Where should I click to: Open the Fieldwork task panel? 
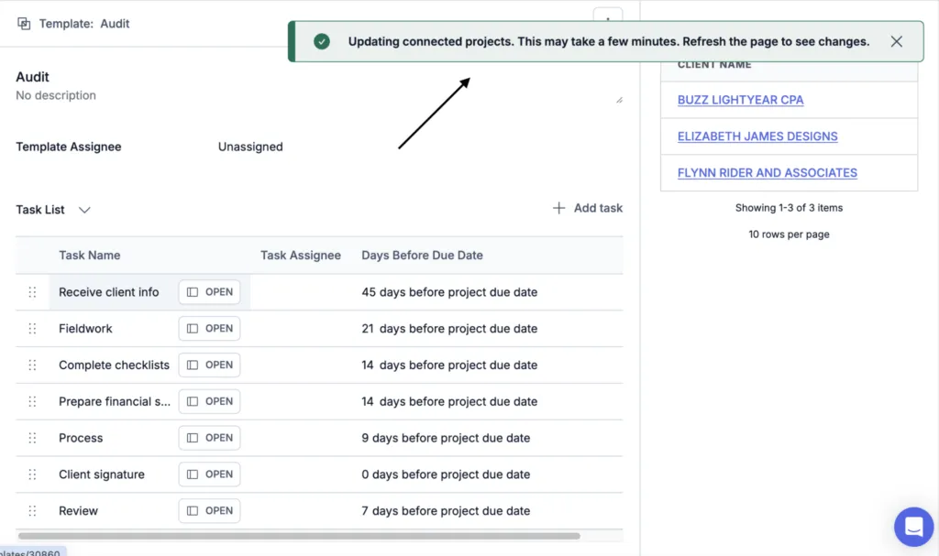(210, 329)
